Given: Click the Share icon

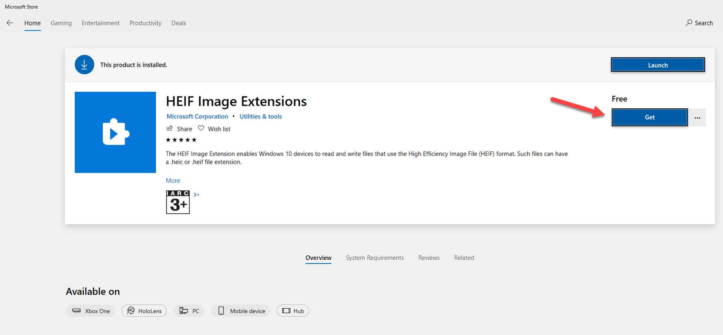Looking at the screenshot, I should (170, 129).
